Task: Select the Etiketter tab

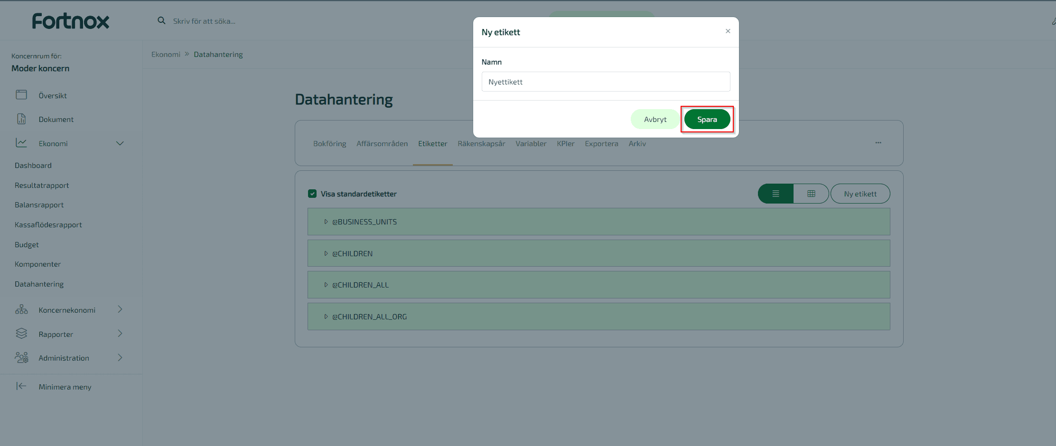Action: [432, 144]
